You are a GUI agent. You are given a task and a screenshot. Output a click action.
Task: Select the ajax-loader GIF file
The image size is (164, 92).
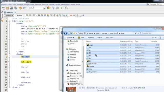(123, 64)
